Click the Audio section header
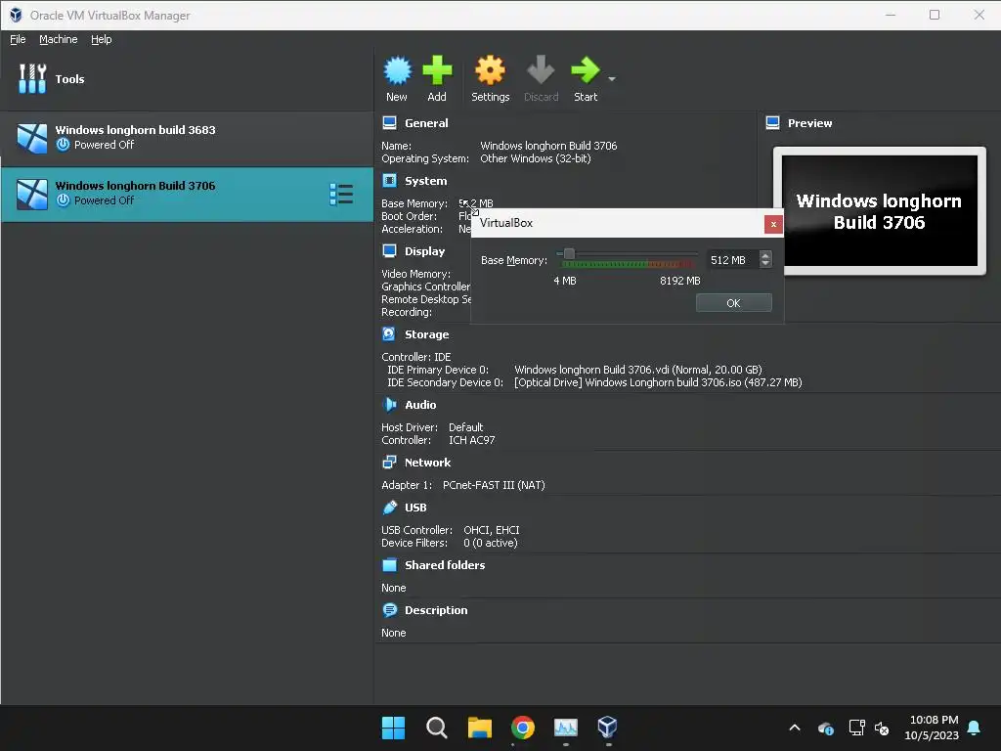Viewport: 1001px width, 751px height. pyautogui.click(x=420, y=405)
